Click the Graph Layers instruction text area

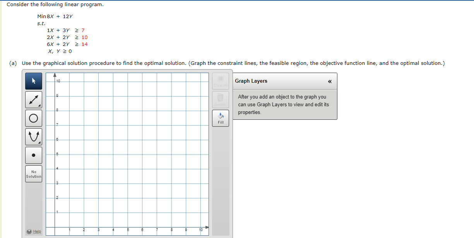point(284,104)
